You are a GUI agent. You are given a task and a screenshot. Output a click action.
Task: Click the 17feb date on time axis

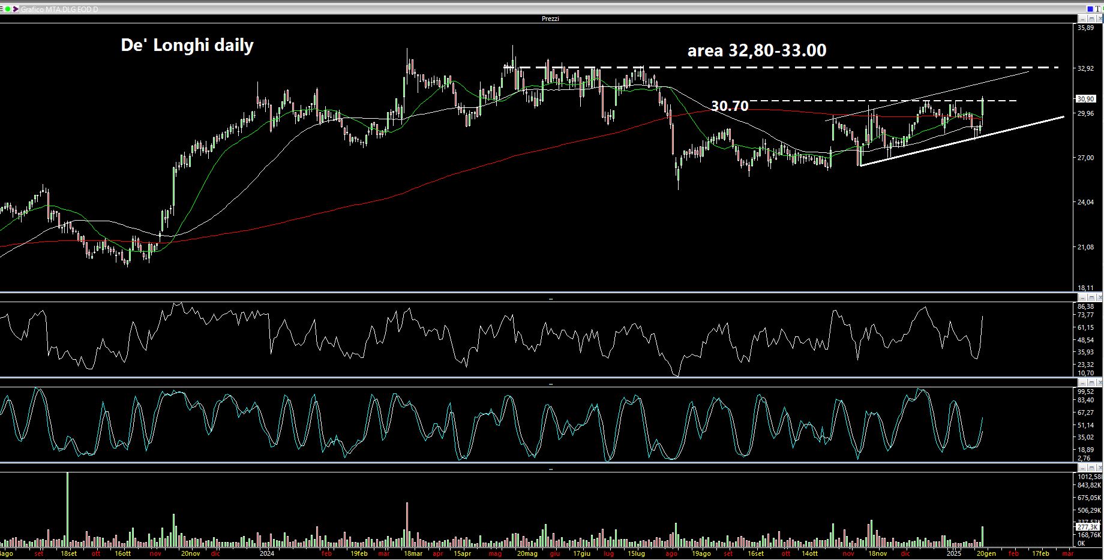(x=1040, y=553)
